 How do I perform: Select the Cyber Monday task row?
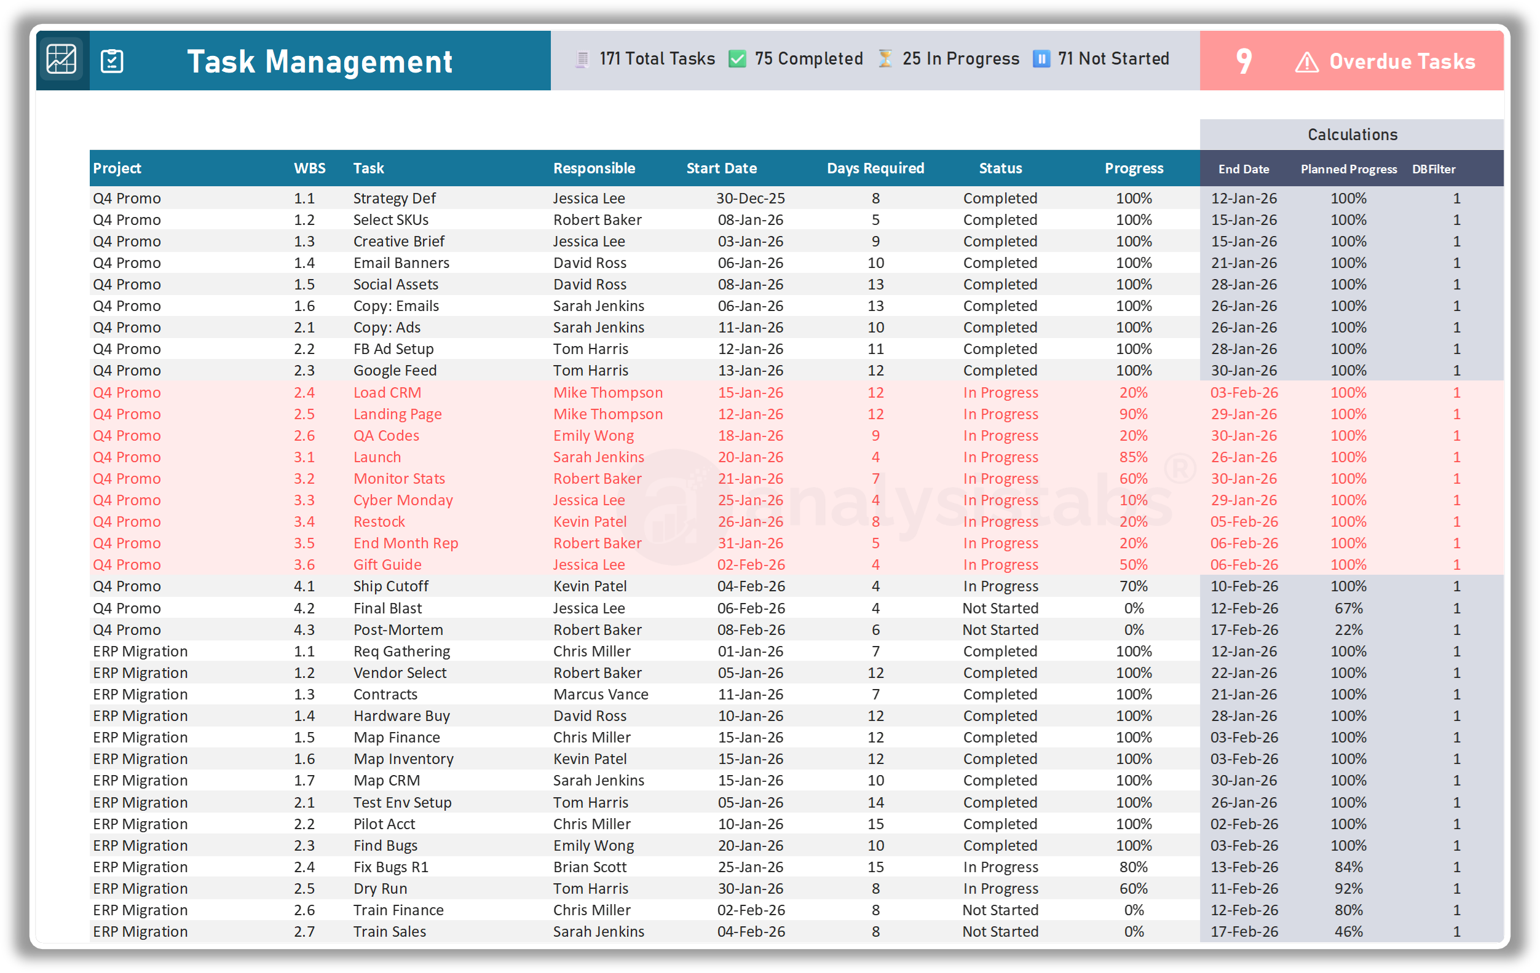[403, 500]
